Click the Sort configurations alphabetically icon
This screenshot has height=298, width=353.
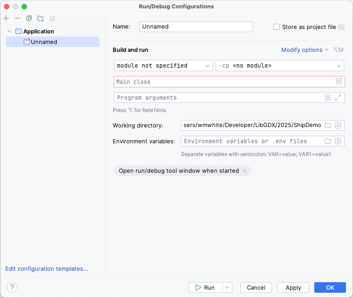click(52, 18)
